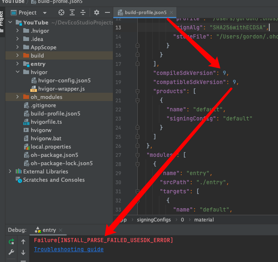
Task: Click the compileSdkVersion key on line 18
Action: [185, 73]
